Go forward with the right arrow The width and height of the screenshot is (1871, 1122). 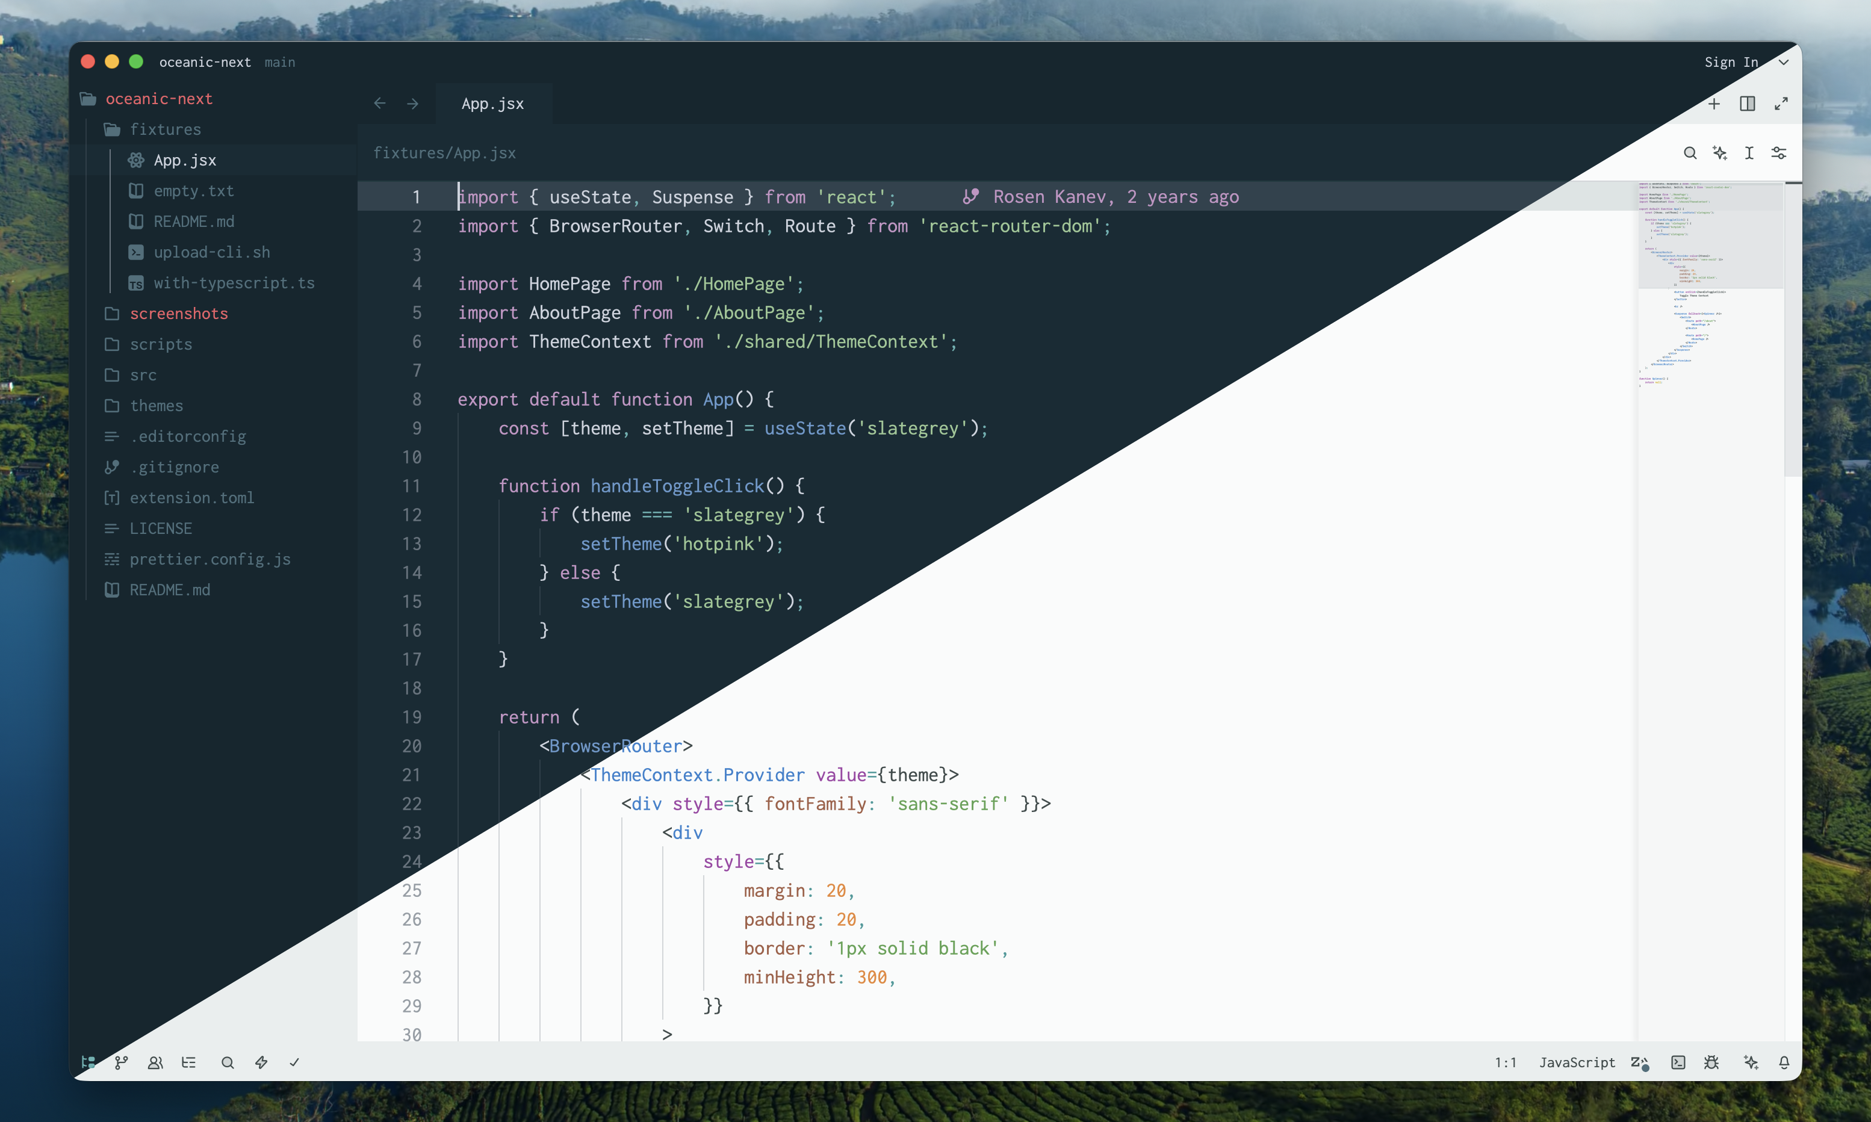click(413, 104)
